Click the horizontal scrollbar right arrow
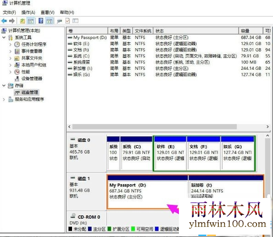Screen dimensions: 273x237 (x=267, y=127)
